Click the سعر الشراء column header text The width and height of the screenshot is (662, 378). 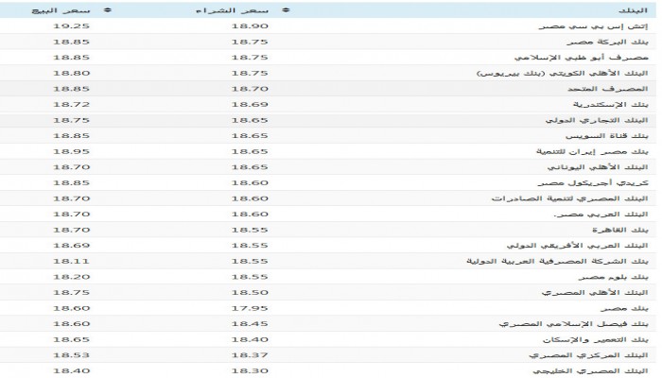click(232, 10)
